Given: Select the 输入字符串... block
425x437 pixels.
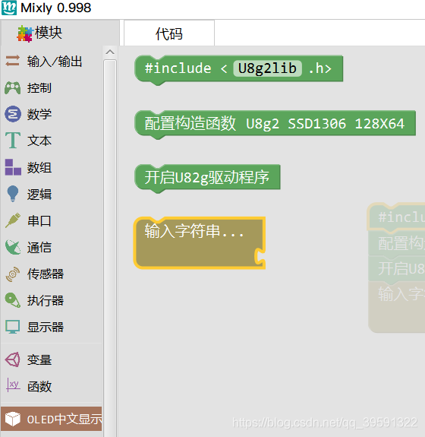Looking at the screenshot, I should point(200,243).
